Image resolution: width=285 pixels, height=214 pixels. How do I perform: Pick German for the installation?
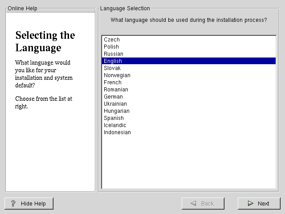point(113,97)
